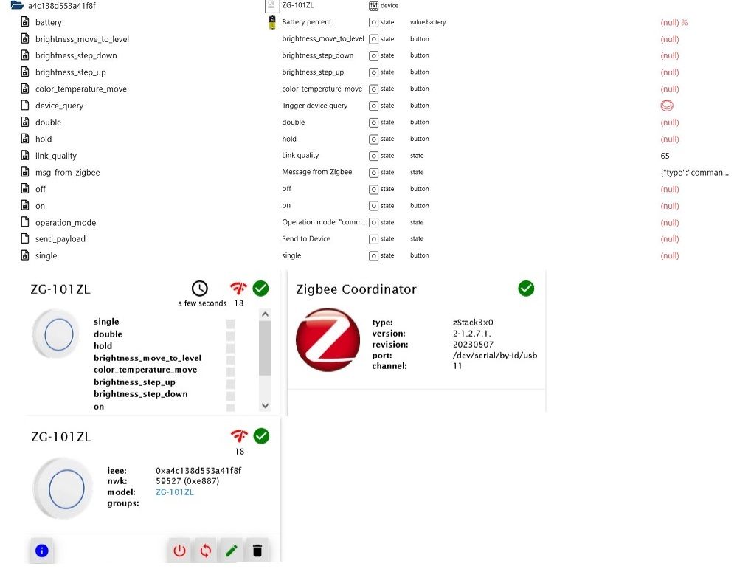Viewport: 734px width, 569px height.
Task: Click the blue info icon on device card
Action: tap(42, 551)
